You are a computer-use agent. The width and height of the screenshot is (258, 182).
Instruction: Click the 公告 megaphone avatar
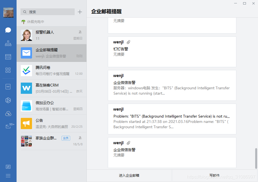(26, 123)
